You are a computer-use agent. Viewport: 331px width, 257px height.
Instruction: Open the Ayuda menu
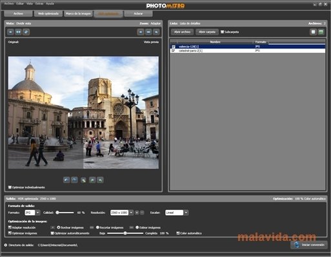point(50,3)
